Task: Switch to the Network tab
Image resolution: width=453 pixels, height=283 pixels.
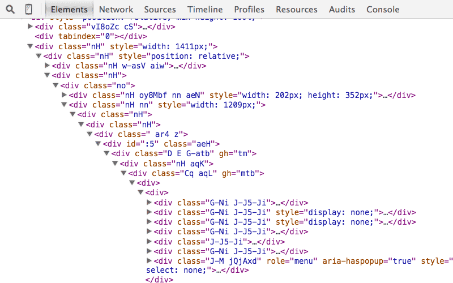Action: [x=116, y=9]
